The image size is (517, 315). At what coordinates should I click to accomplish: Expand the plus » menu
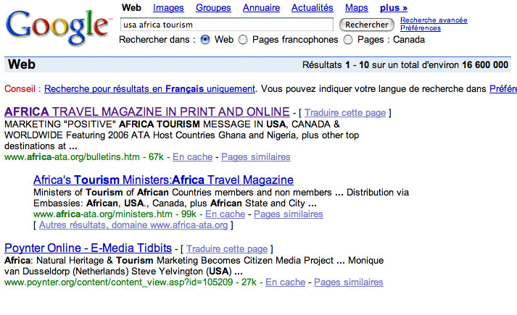coord(394,8)
